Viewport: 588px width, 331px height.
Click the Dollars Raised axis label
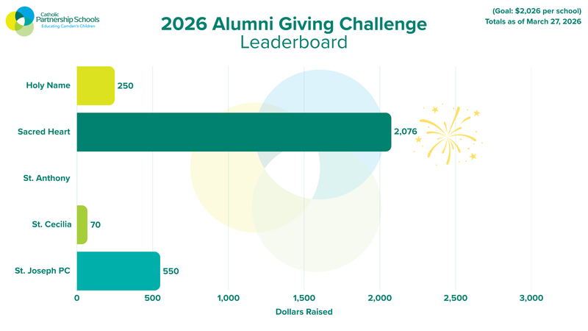coord(304,312)
